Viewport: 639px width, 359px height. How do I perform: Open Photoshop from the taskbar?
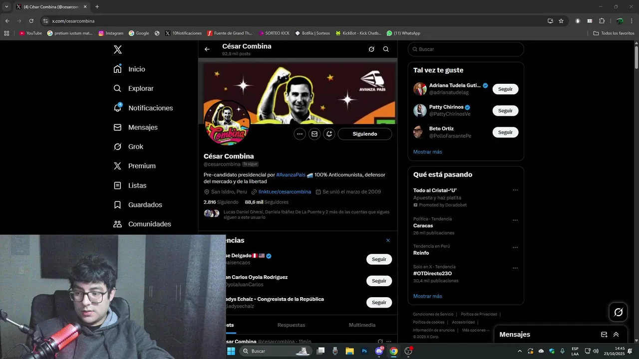click(364, 351)
